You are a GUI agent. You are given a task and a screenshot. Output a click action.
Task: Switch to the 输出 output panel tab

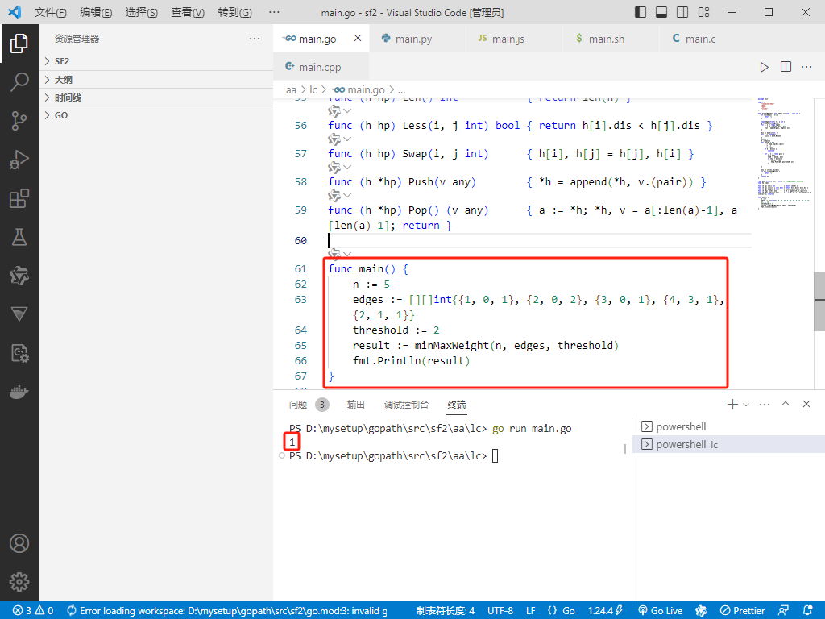[355, 405]
